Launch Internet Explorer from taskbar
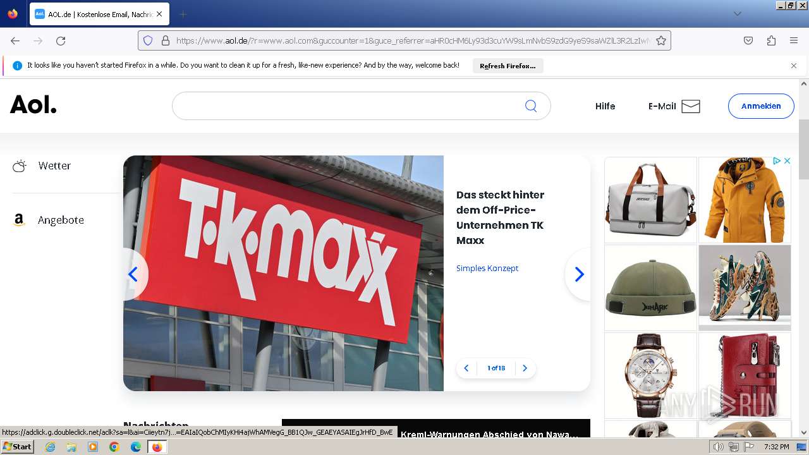The image size is (809, 455). pos(51,447)
